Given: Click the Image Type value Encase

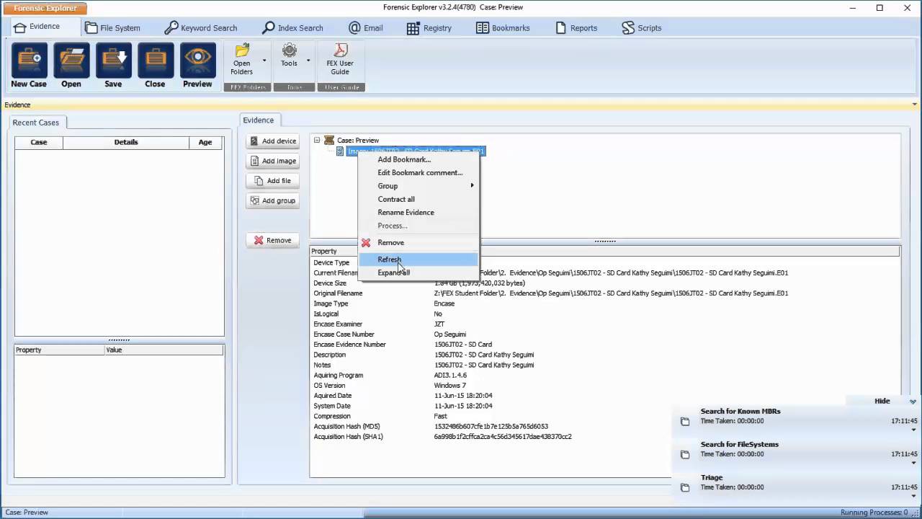Looking at the screenshot, I should (444, 303).
